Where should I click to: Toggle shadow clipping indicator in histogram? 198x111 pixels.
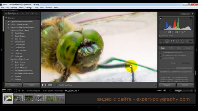(161, 18)
